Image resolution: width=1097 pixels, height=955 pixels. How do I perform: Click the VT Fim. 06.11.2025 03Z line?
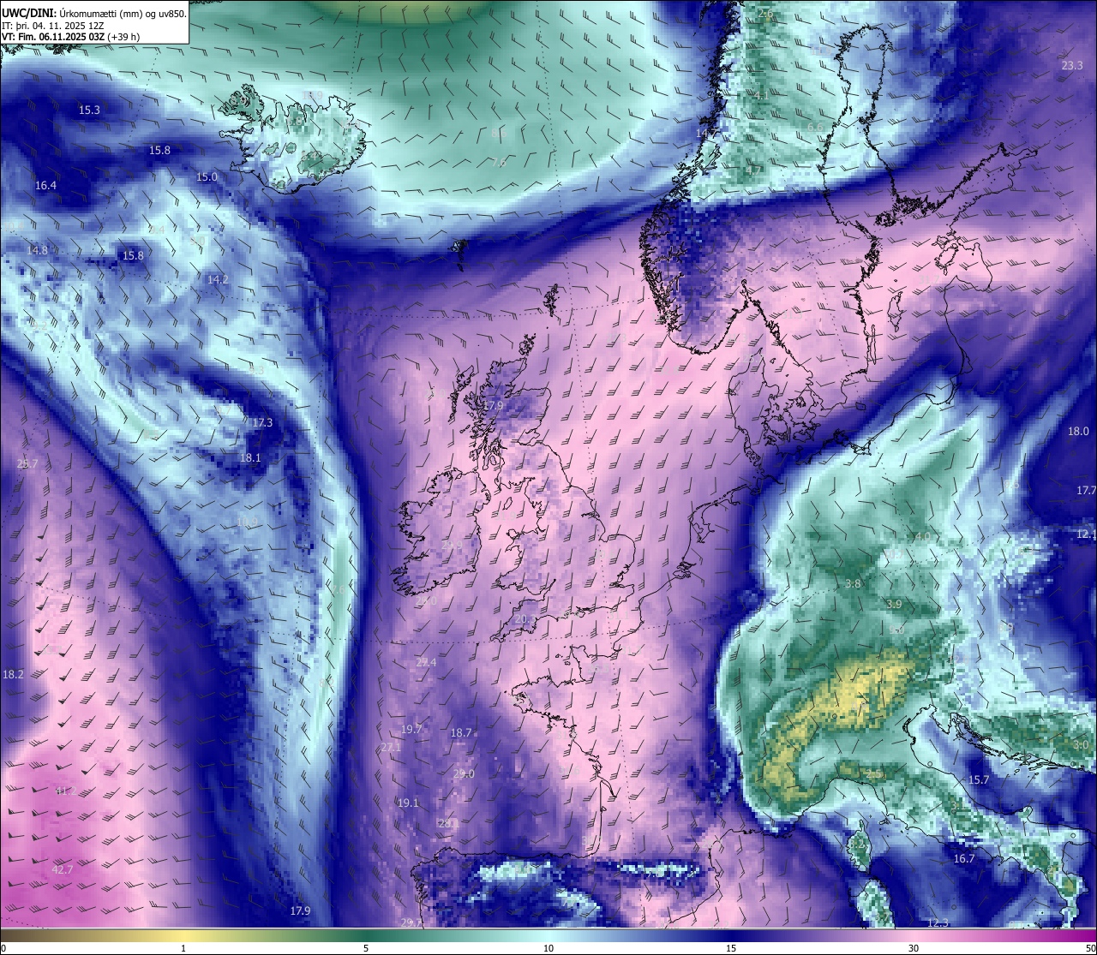pos(70,37)
